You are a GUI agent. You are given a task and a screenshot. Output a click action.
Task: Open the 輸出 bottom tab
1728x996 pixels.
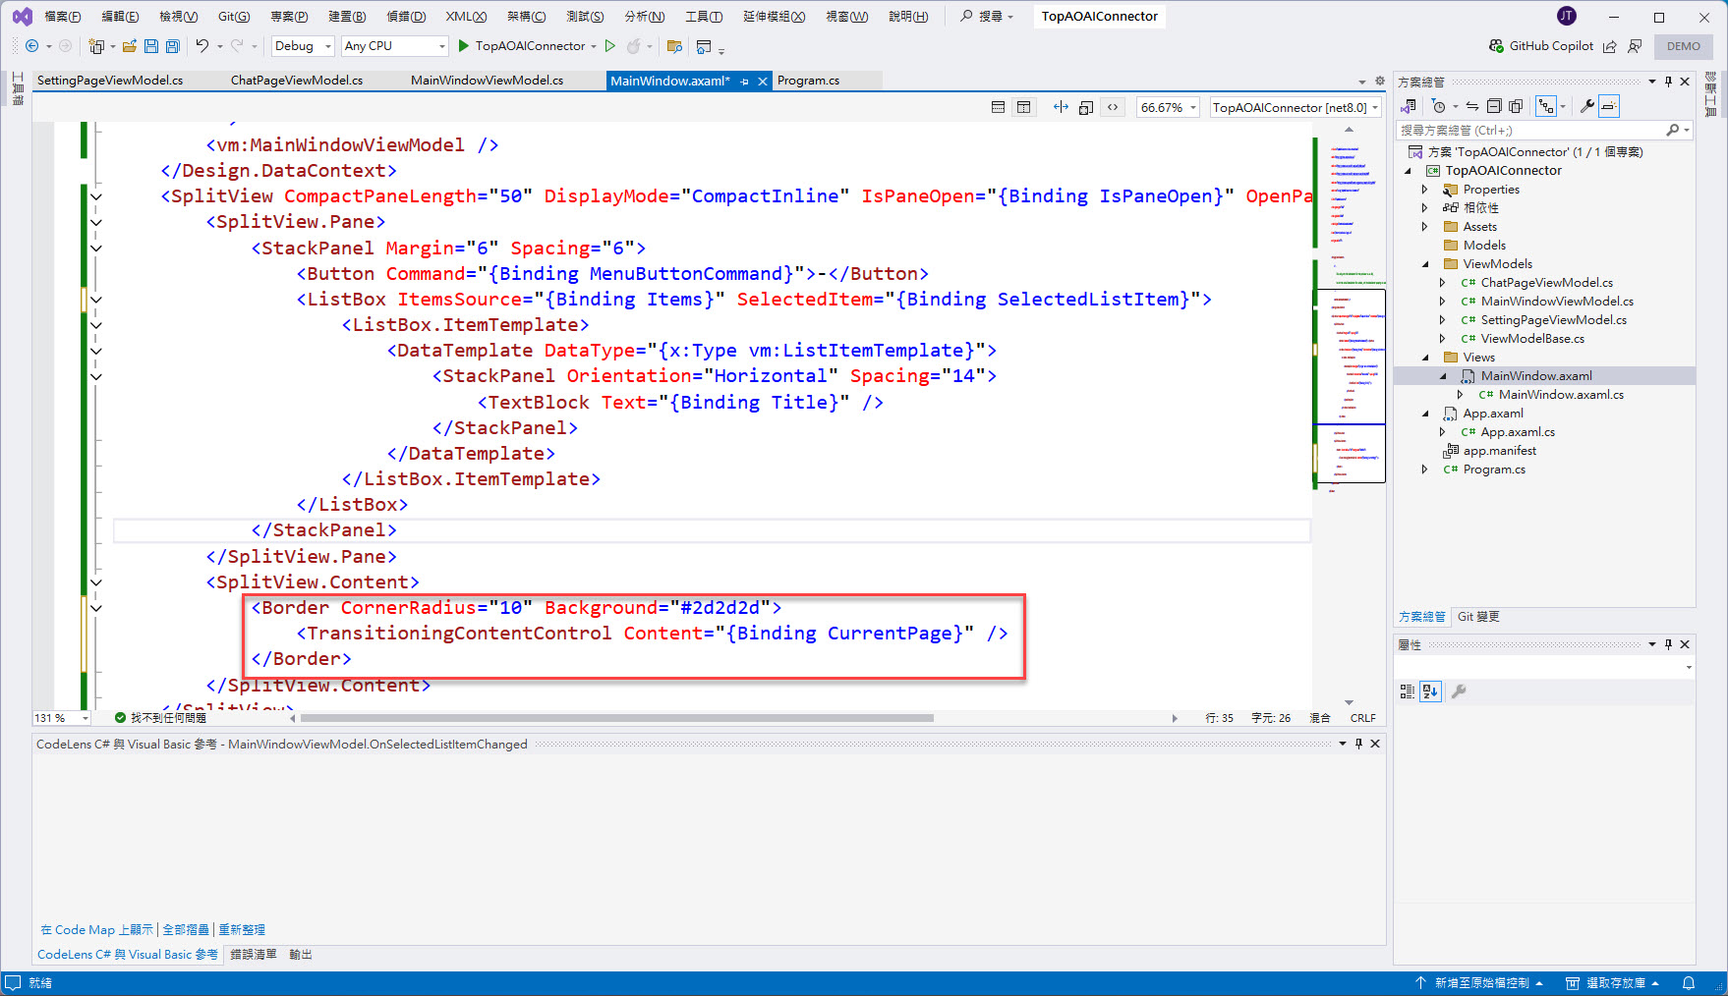pos(300,955)
